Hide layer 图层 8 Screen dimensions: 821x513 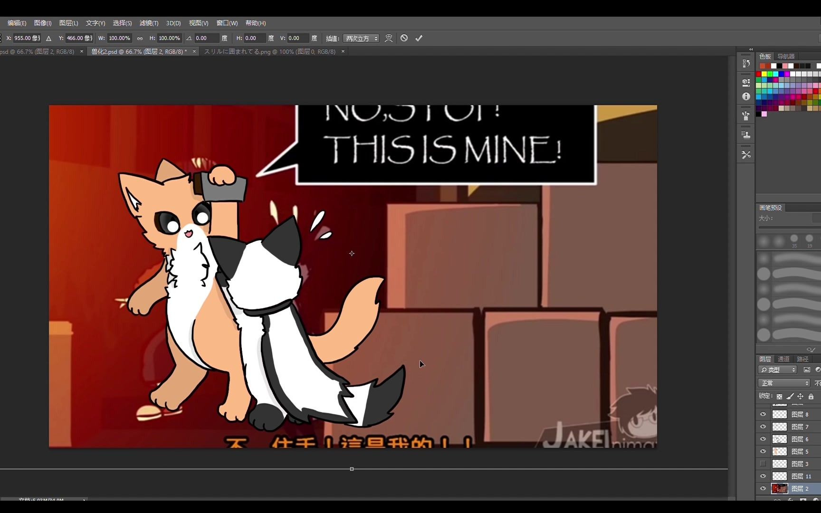[x=763, y=414]
